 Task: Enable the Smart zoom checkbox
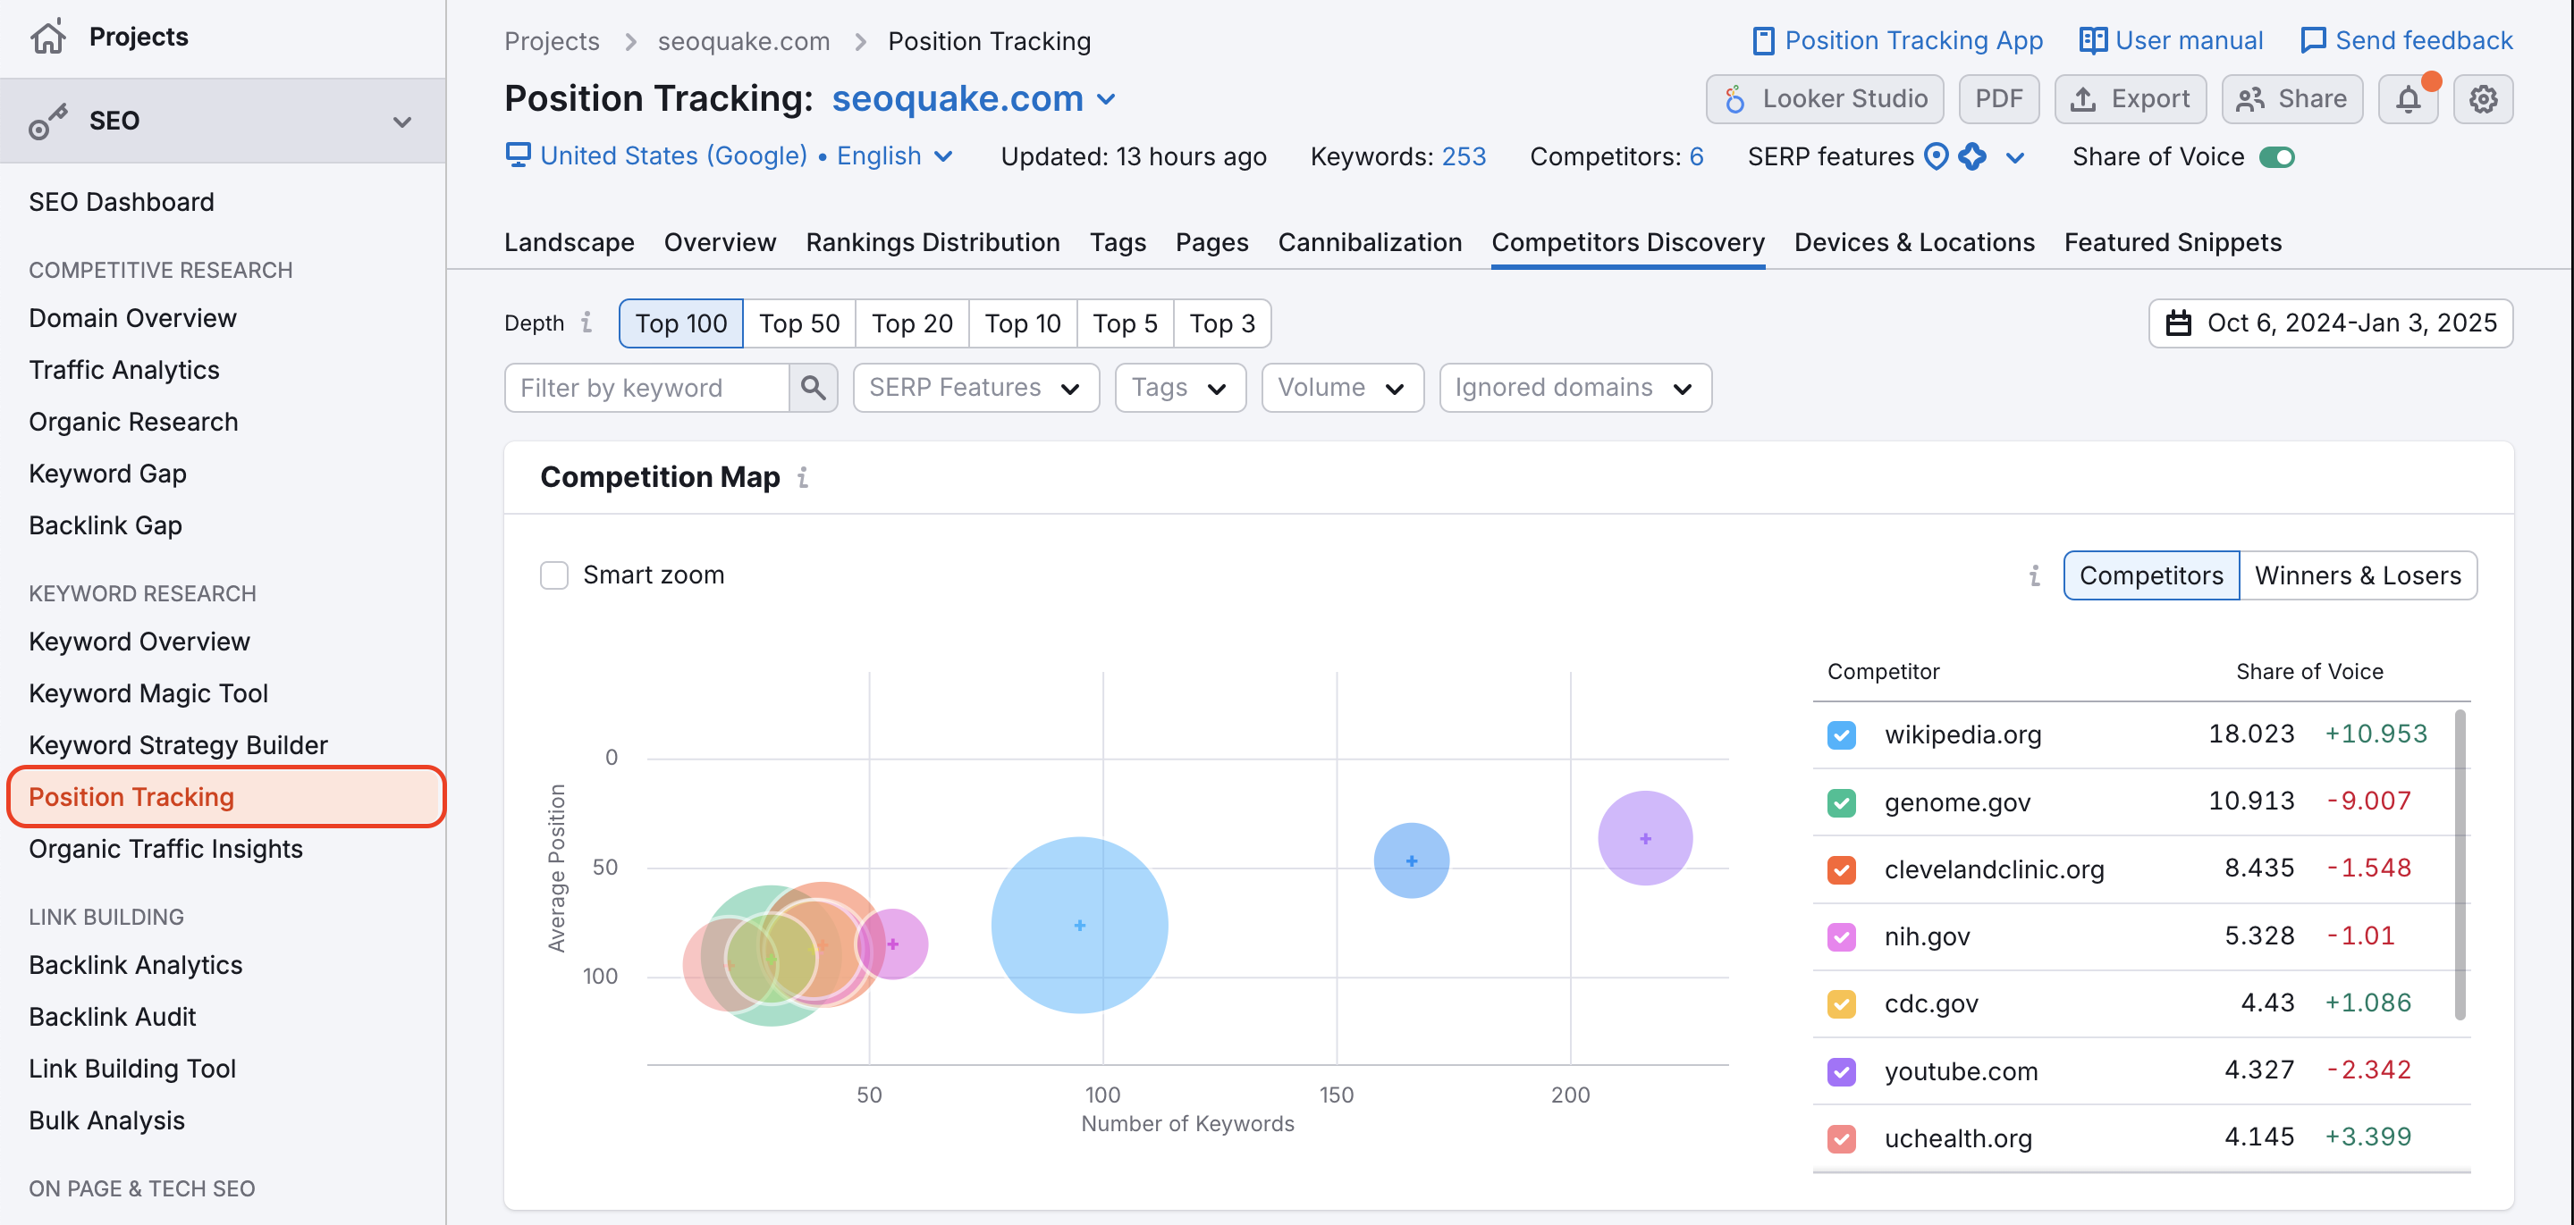pyautogui.click(x=555, y=574)
